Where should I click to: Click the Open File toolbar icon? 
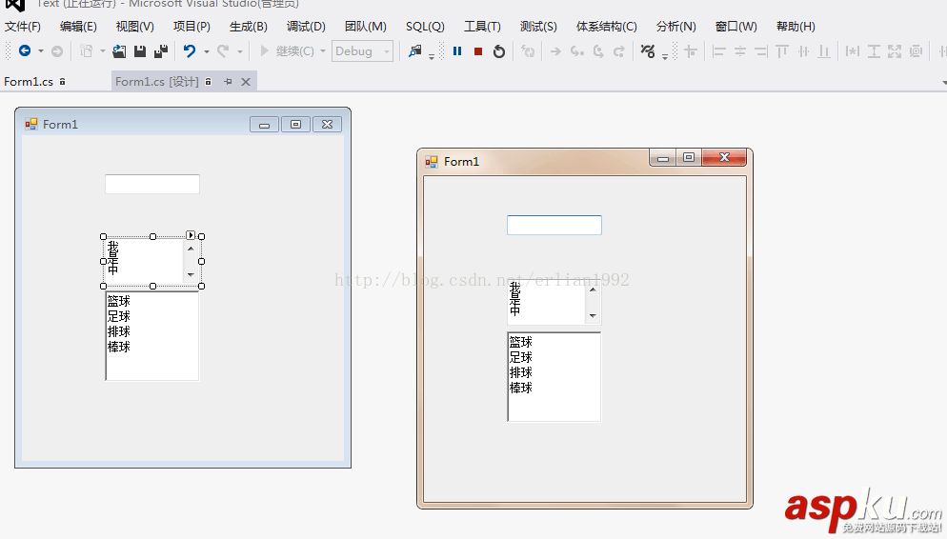119,51
